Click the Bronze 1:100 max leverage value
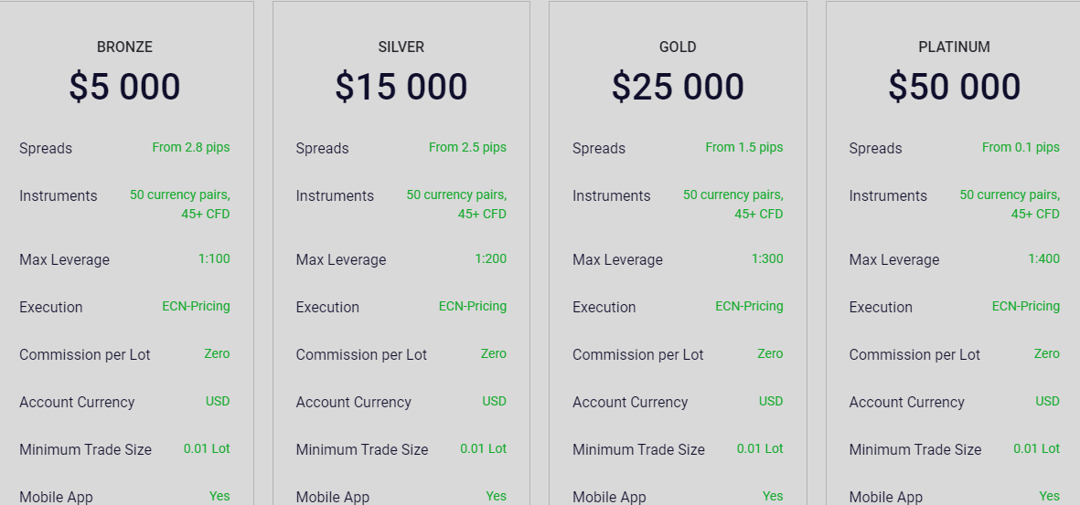 pyautogui.click(x=214, y=258)
